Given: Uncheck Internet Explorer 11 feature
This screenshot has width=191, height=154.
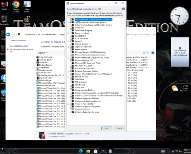Looking at the screenshot, I should [x=71, y=44].
